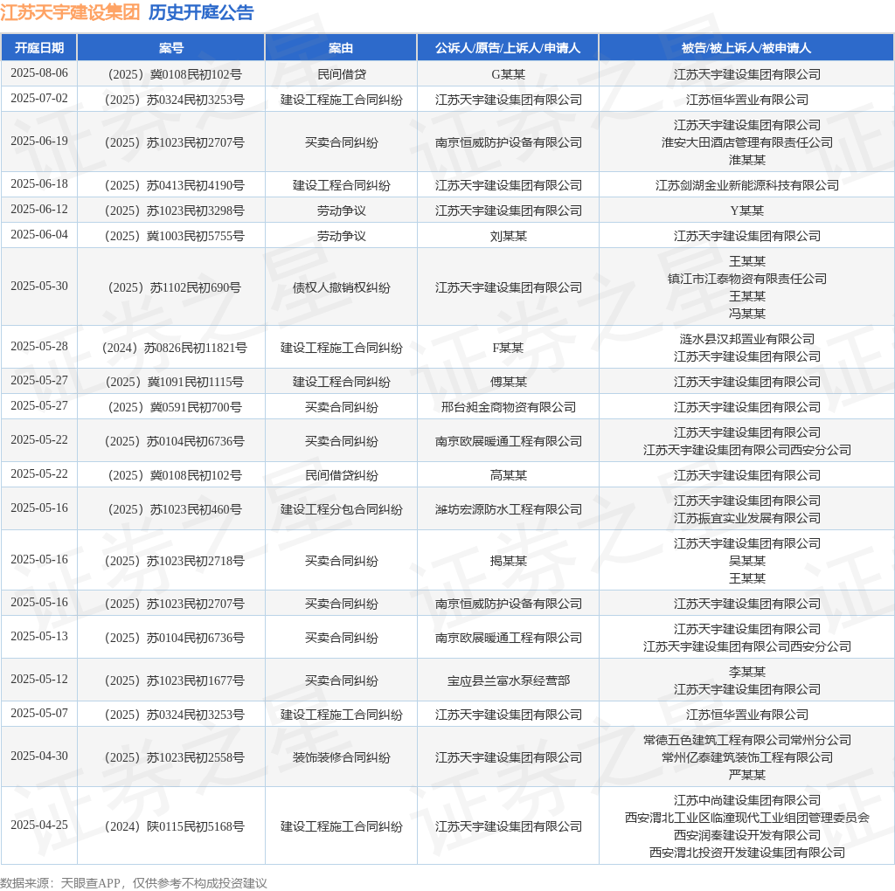Select case number 冀1091民初1115号

[x=175, y=382]
